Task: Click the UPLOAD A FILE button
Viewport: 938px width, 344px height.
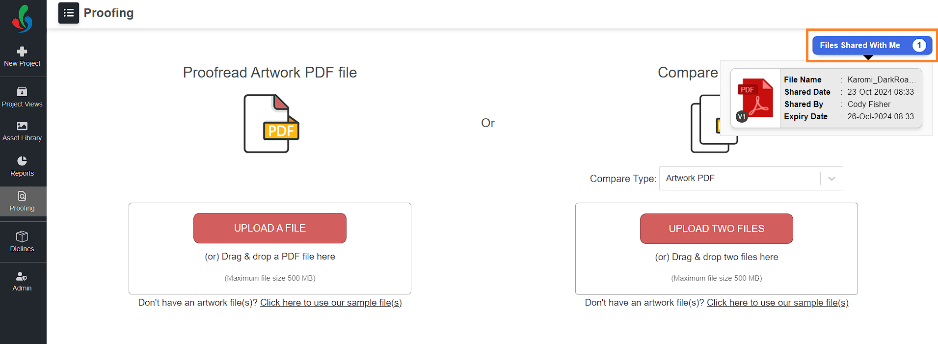Action: 270,228
